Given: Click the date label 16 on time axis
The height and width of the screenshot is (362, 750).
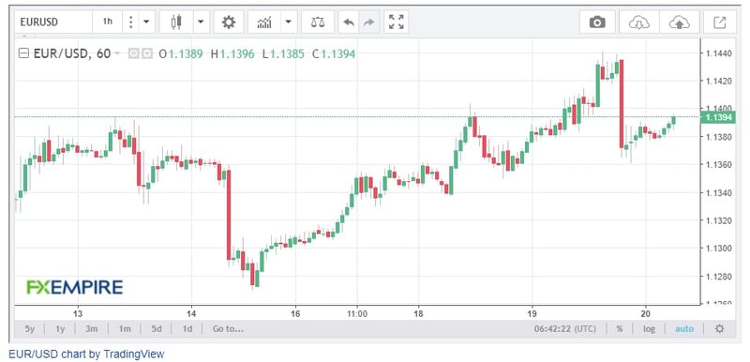Looking at the screenshot, I should click(x=295, y=314).
